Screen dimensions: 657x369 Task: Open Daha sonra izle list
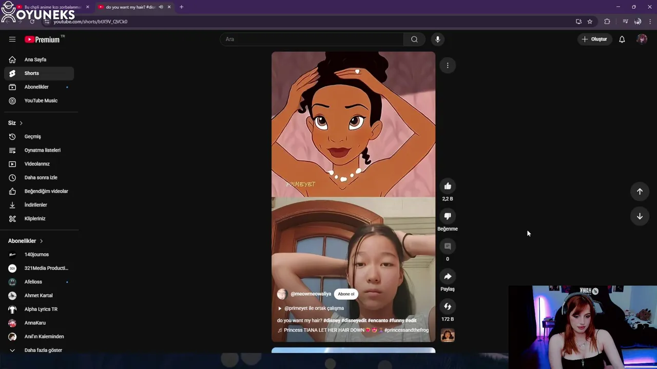(39, 177)
